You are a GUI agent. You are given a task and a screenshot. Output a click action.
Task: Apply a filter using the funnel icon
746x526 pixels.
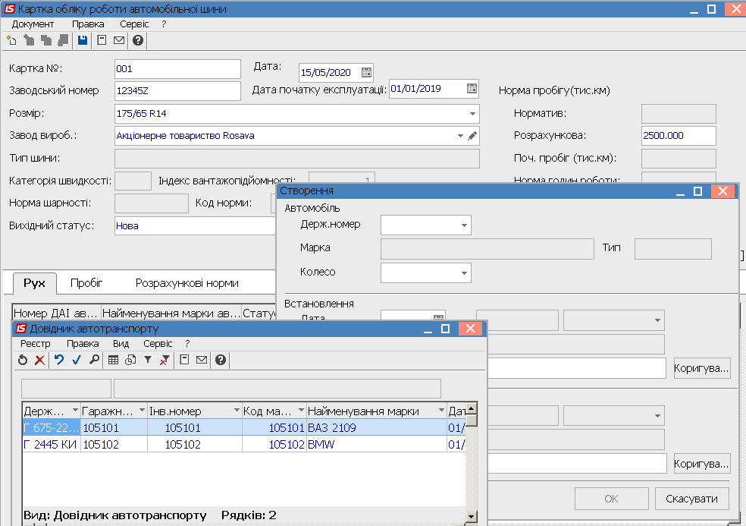point(148,361)
